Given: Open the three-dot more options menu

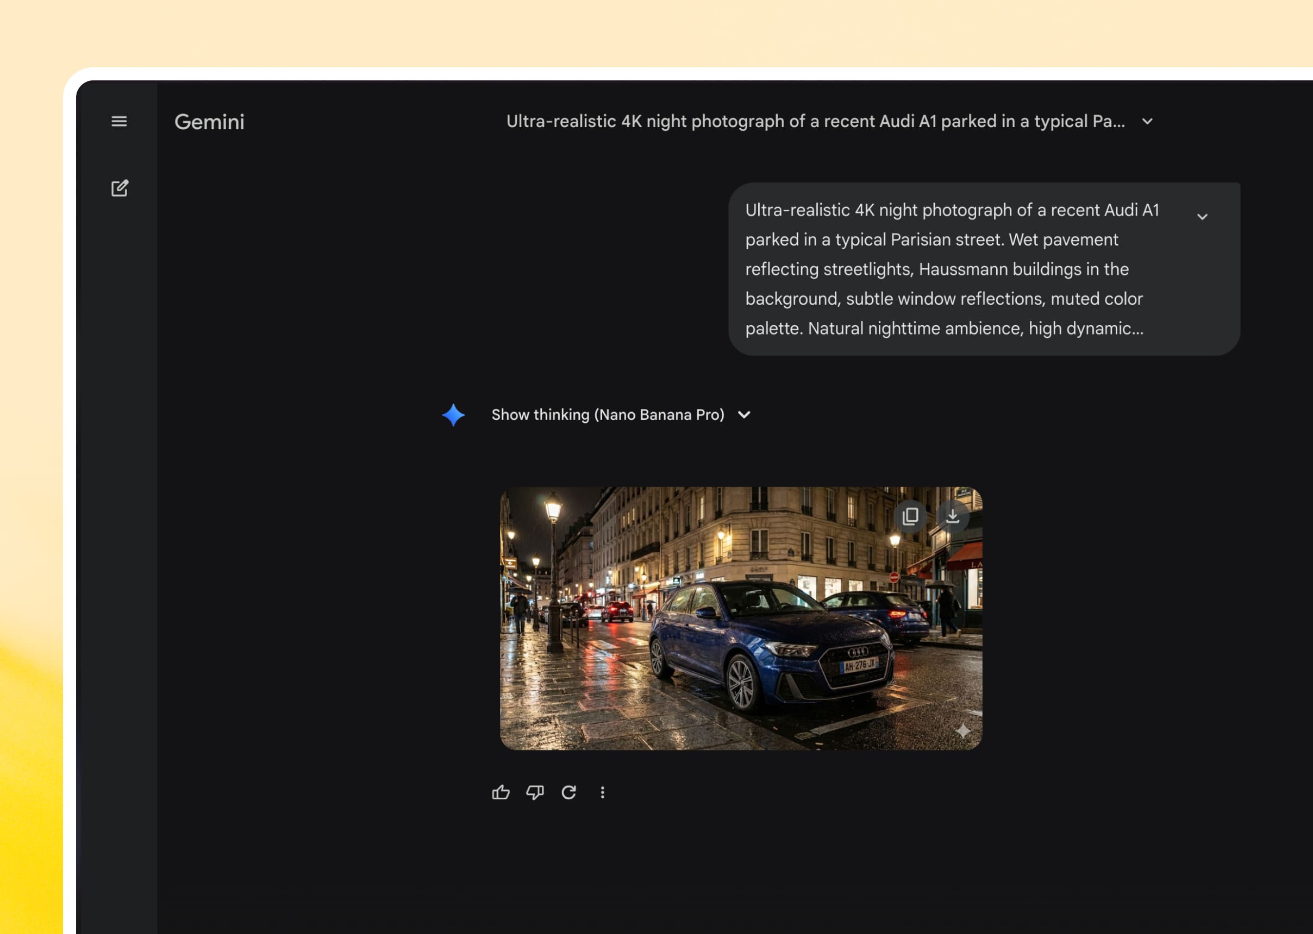Looking at the screenshot, I should [602, 792].
